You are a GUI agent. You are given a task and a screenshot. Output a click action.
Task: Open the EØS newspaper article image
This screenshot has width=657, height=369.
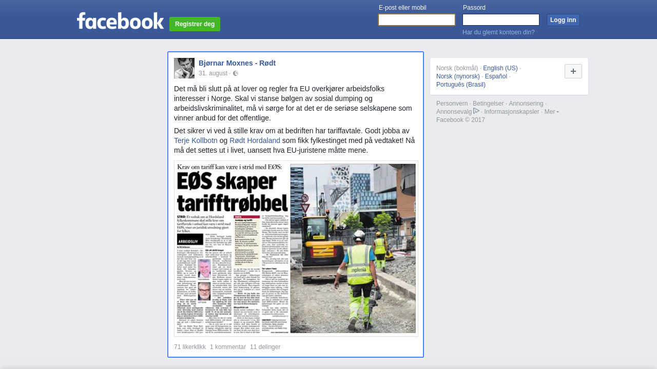coord(296,249)
